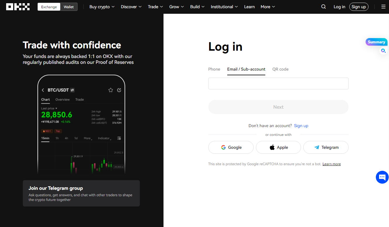The width and height of the screenshot is (389, 227).
Task: Click the OKX logo
Action: (18, 7)
